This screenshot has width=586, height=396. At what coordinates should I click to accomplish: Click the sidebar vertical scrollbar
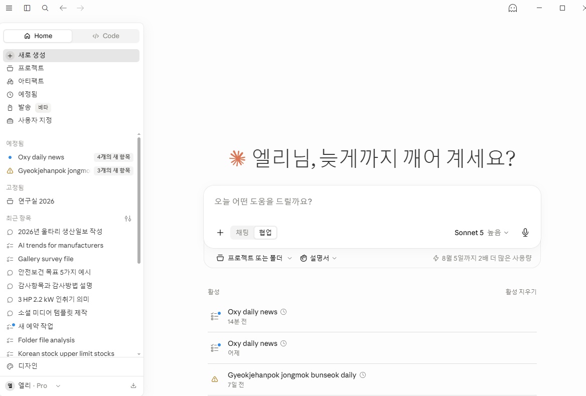point(139,201)
